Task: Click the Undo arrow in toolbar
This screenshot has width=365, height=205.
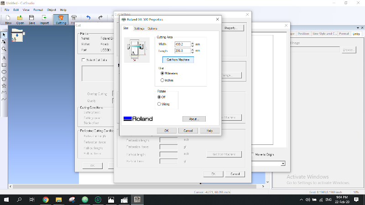Action: (88, 18)
